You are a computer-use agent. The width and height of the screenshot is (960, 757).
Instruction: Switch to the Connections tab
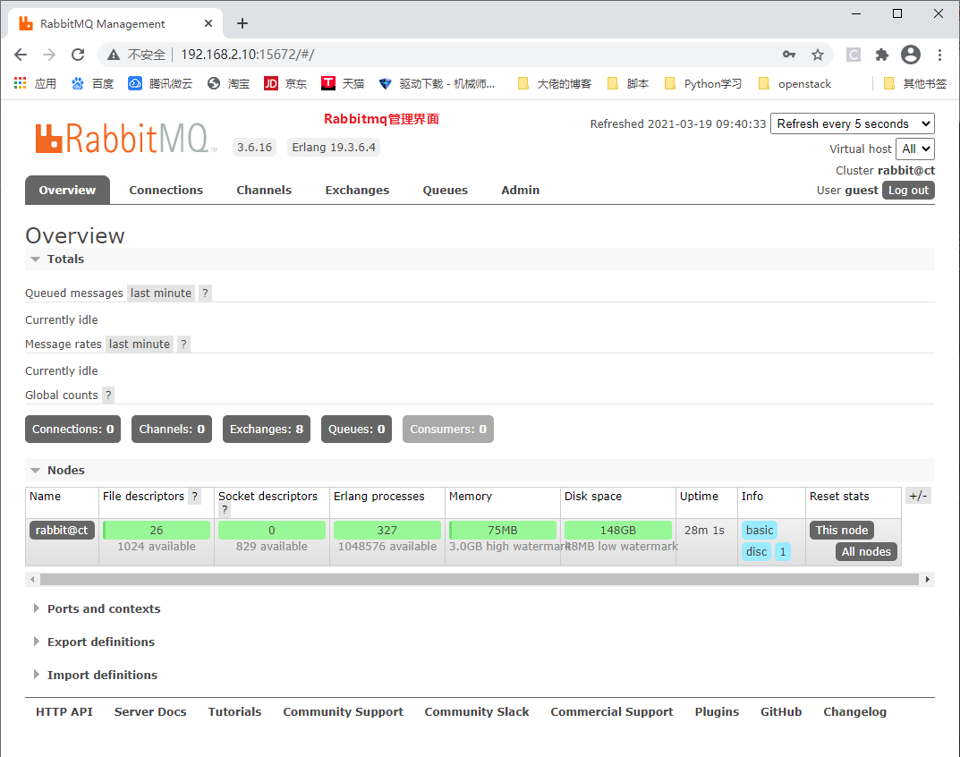click(166, 190)
